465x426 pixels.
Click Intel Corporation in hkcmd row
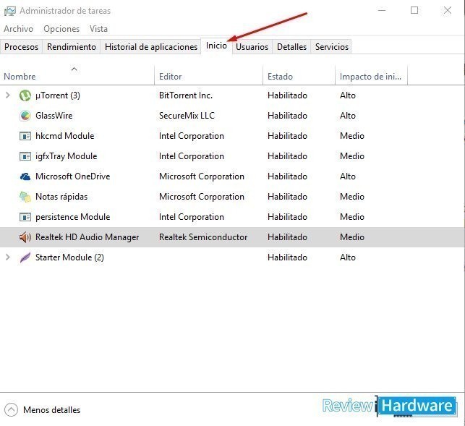(191, 136)
